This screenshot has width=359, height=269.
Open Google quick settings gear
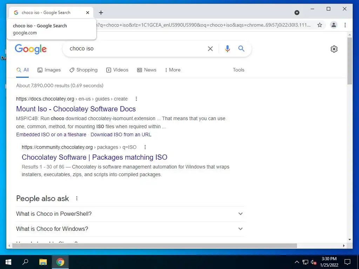[x=334, y=49]
